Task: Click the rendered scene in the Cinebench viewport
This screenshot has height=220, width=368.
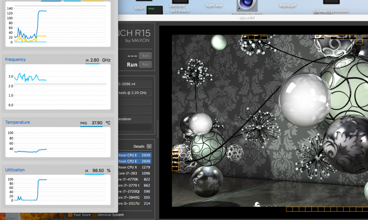Action: [270, 121]
